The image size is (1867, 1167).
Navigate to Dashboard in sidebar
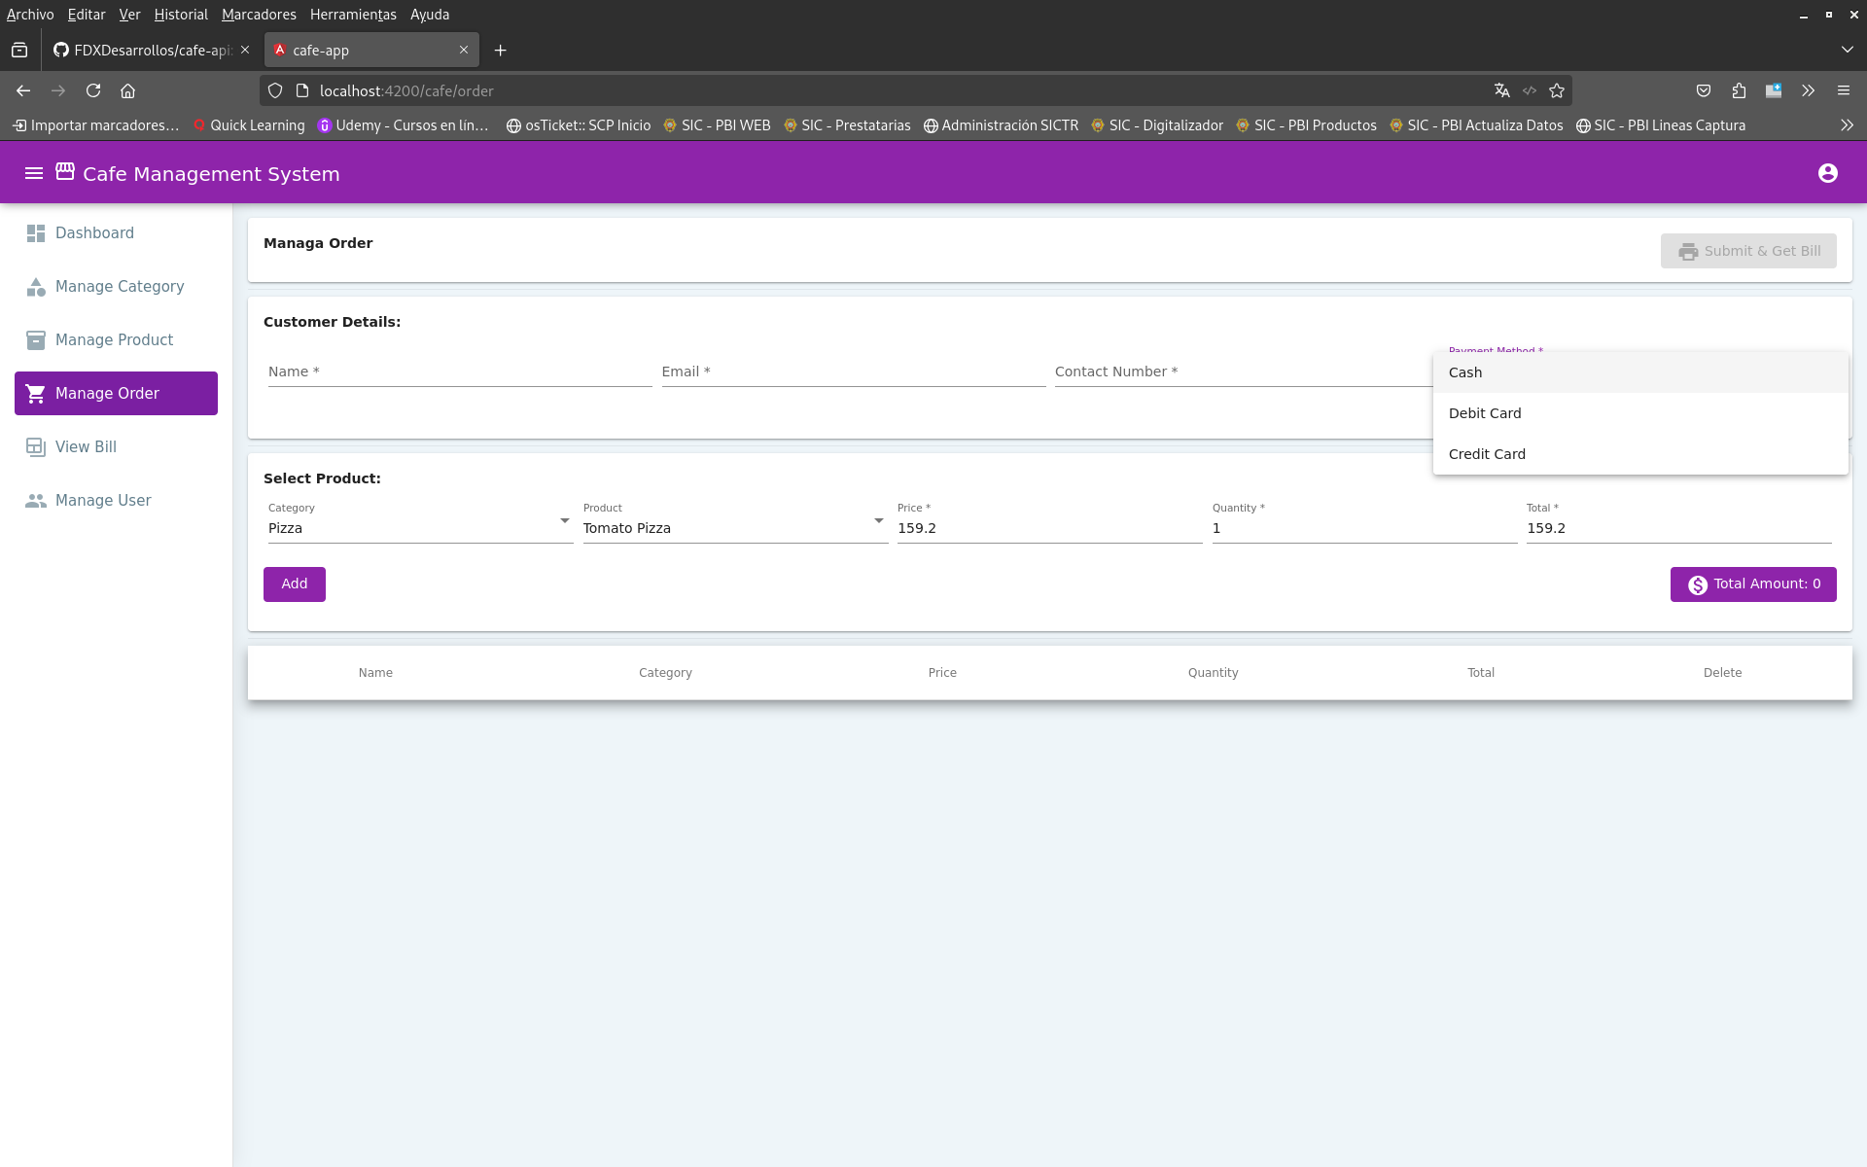pos(116,233)
